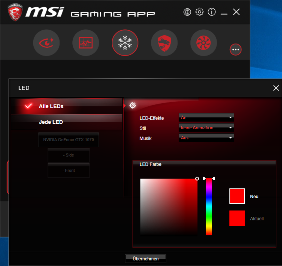Pick a color in saturation square

(x=169, y=207)
